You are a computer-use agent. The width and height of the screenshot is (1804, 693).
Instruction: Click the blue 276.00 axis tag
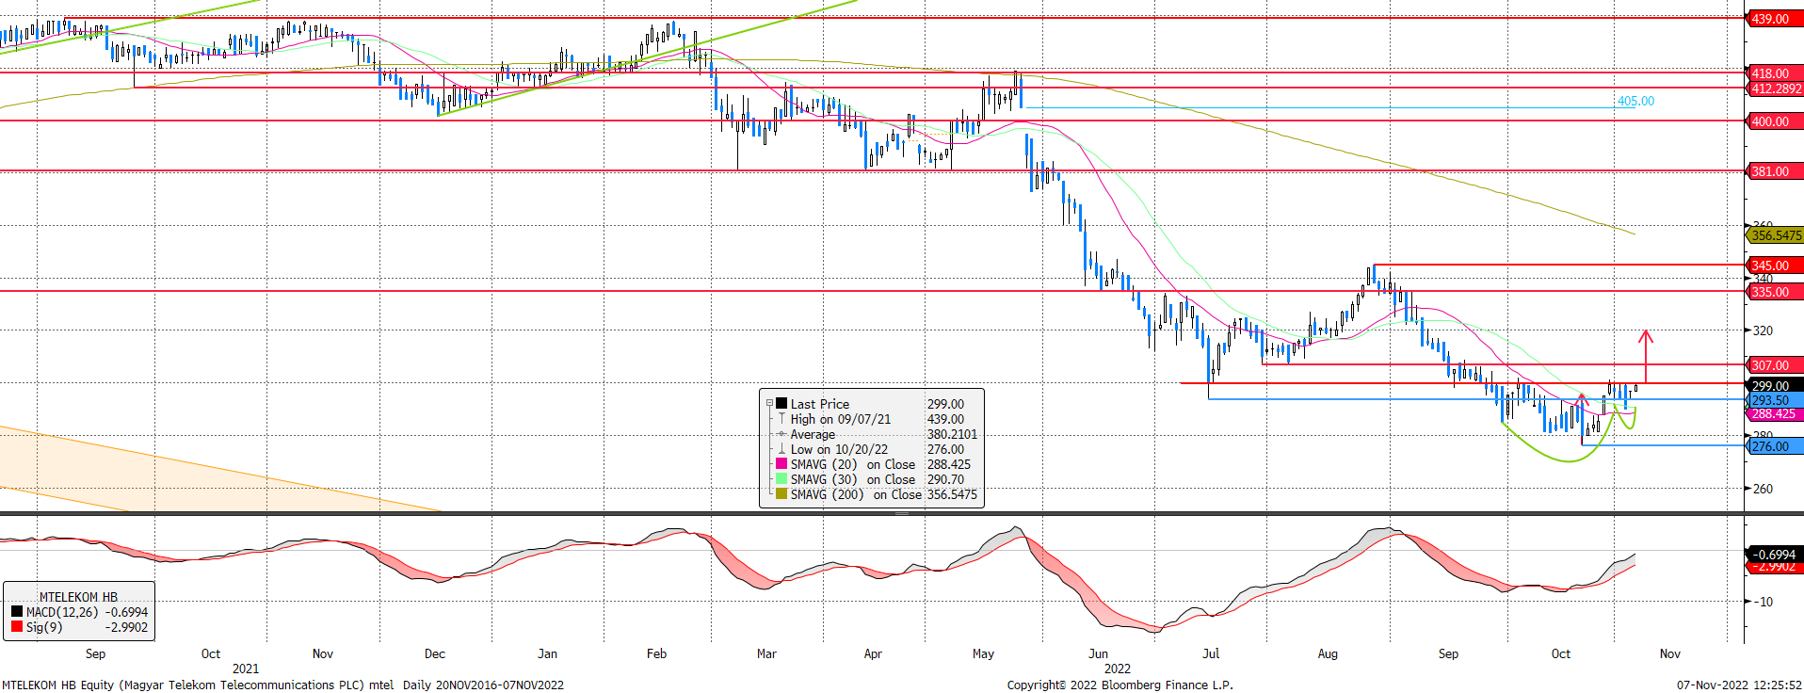coord(1775,446)
